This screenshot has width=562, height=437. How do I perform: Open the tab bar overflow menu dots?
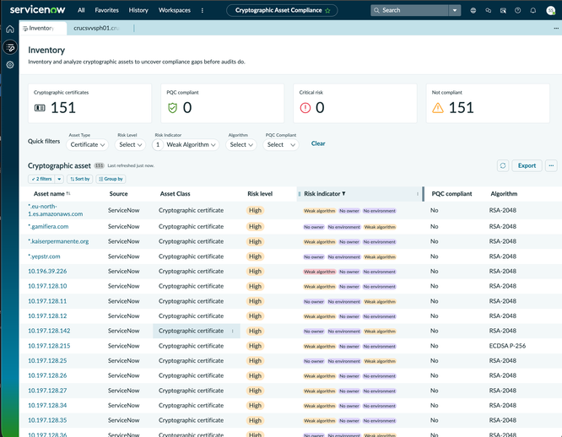tap(556, 29)
